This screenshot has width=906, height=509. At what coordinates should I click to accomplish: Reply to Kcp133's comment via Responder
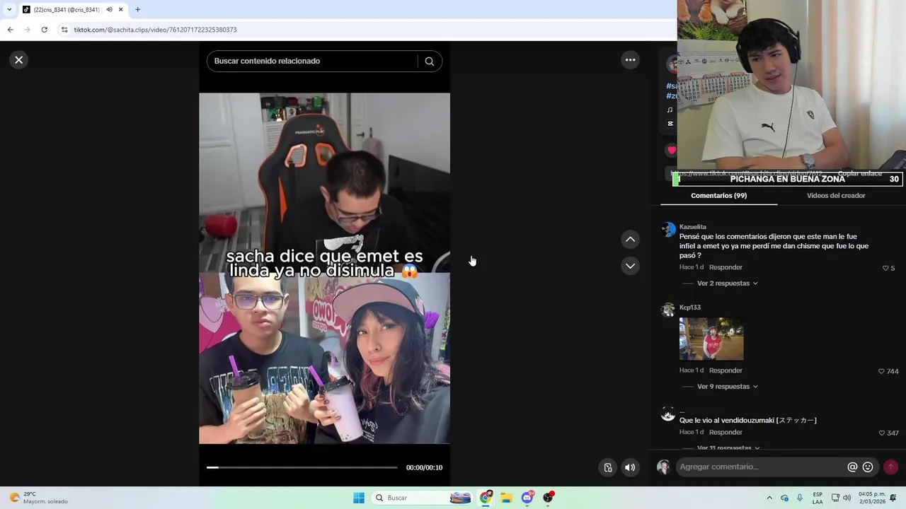pos(726,370)
